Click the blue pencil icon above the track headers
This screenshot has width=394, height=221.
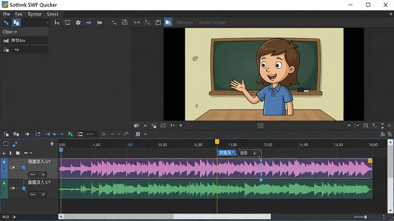point(15,144)
